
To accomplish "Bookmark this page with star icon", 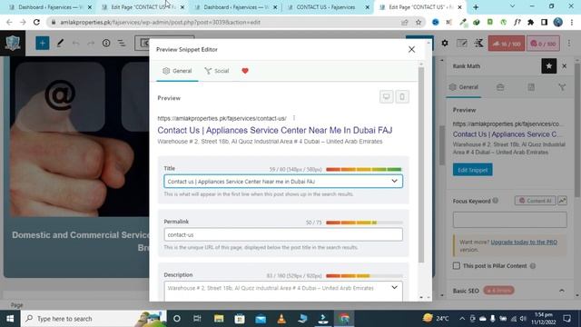I will click(x=419, y=22).
